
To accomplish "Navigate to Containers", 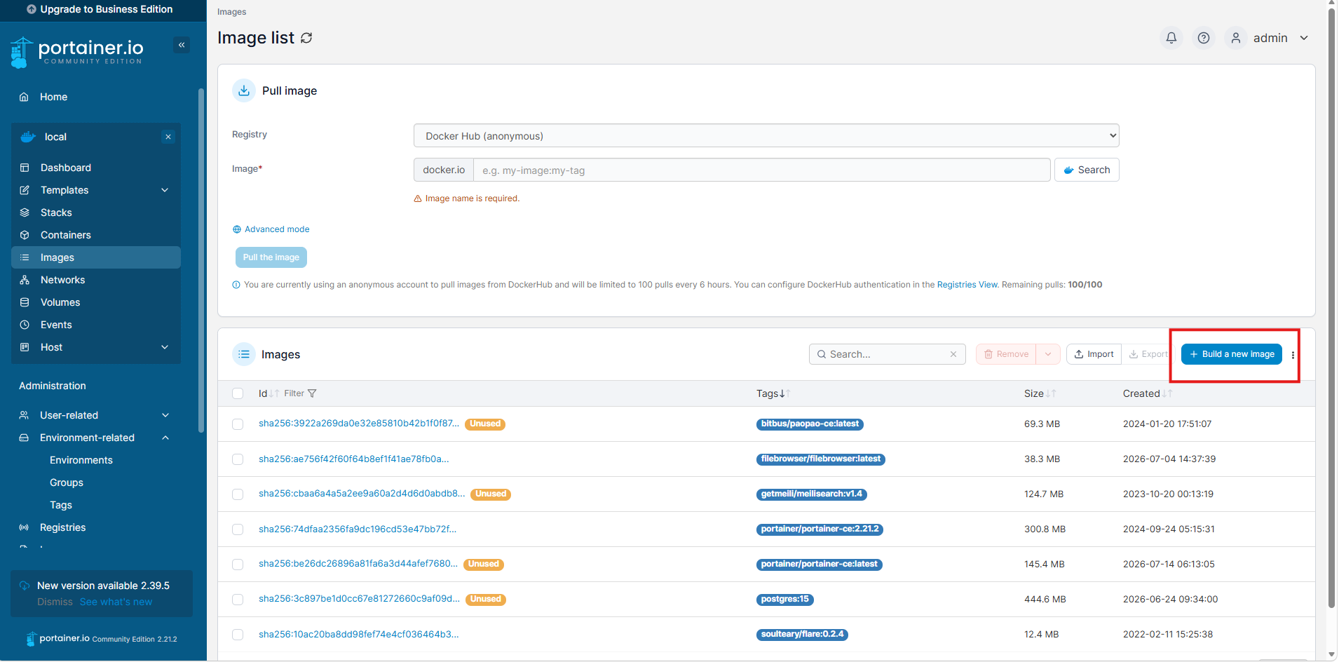I will point(96,235).
